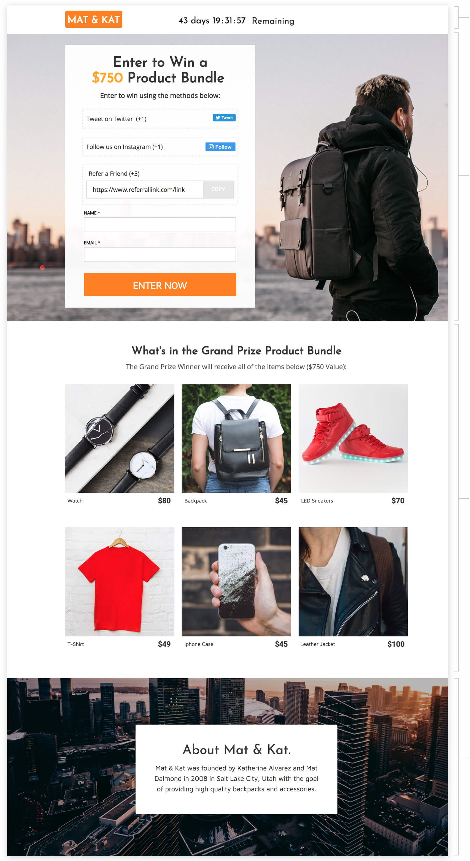Copy the referral link
Viewport: 470px width, 861px height.
click(218, 190)
